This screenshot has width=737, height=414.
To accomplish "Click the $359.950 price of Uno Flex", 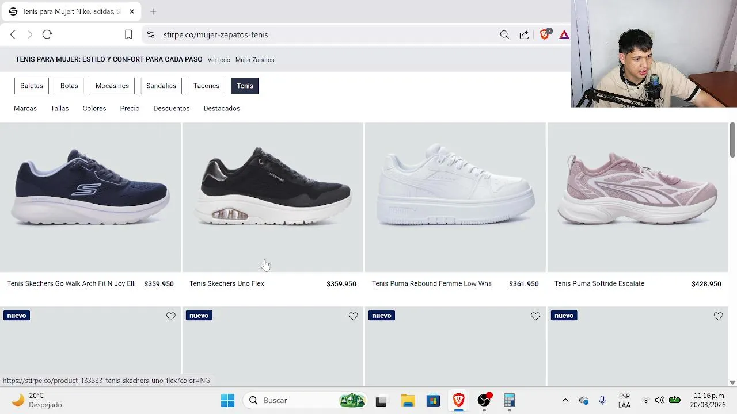I will [341, 284].
